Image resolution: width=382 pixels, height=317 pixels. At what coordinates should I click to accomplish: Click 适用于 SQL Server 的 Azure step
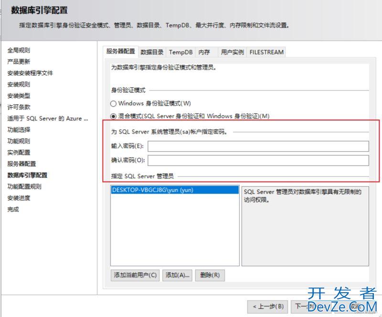pyautogui.click(x=48, y=119)
